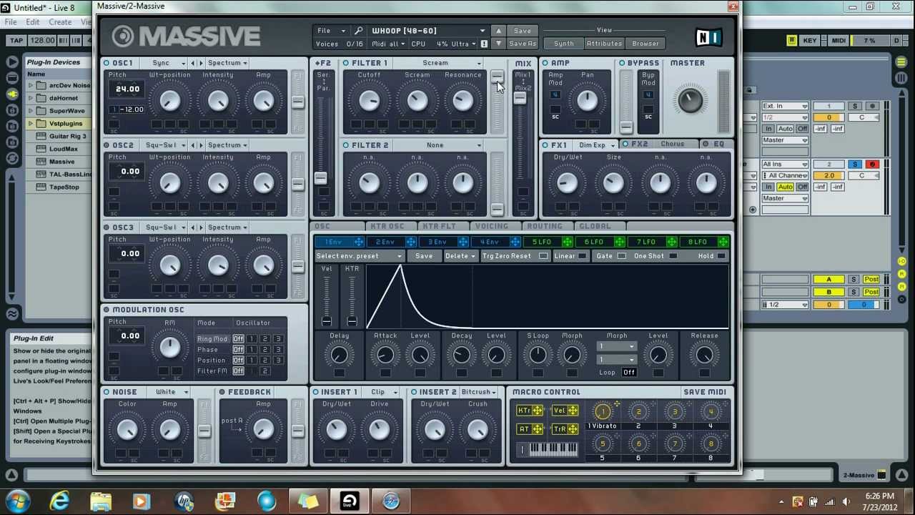Toggle OSC2 on/off power button

[107, 145]
